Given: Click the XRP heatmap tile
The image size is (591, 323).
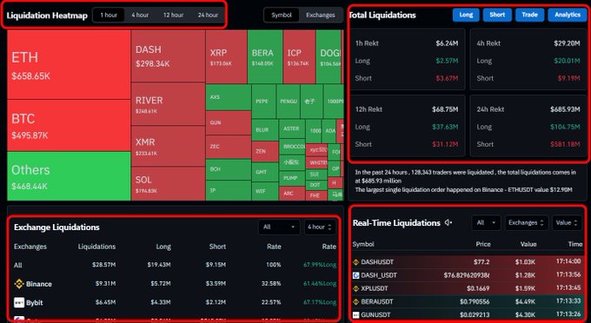Looking at the screenshot, I should pos(226,56).
